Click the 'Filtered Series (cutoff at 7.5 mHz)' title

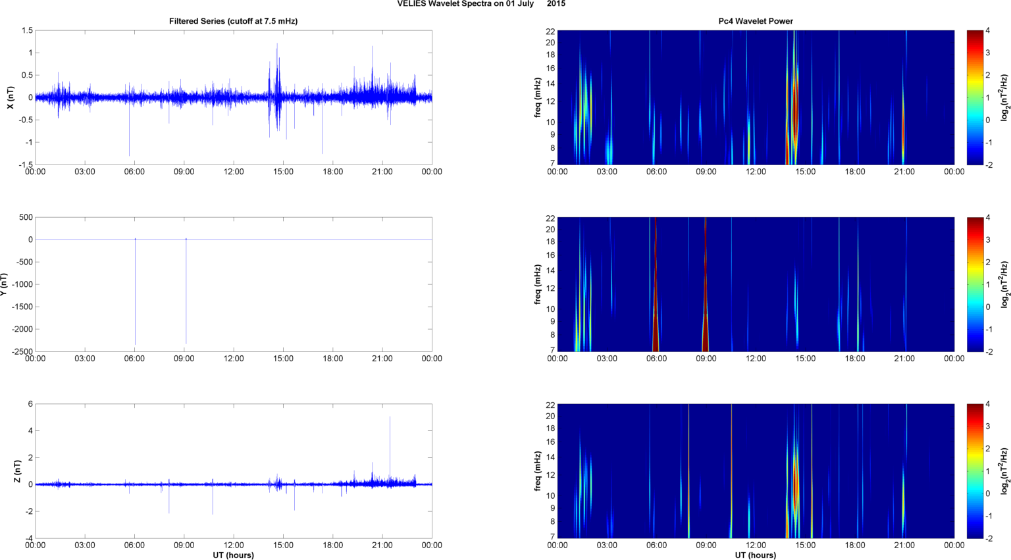point(233,21)
